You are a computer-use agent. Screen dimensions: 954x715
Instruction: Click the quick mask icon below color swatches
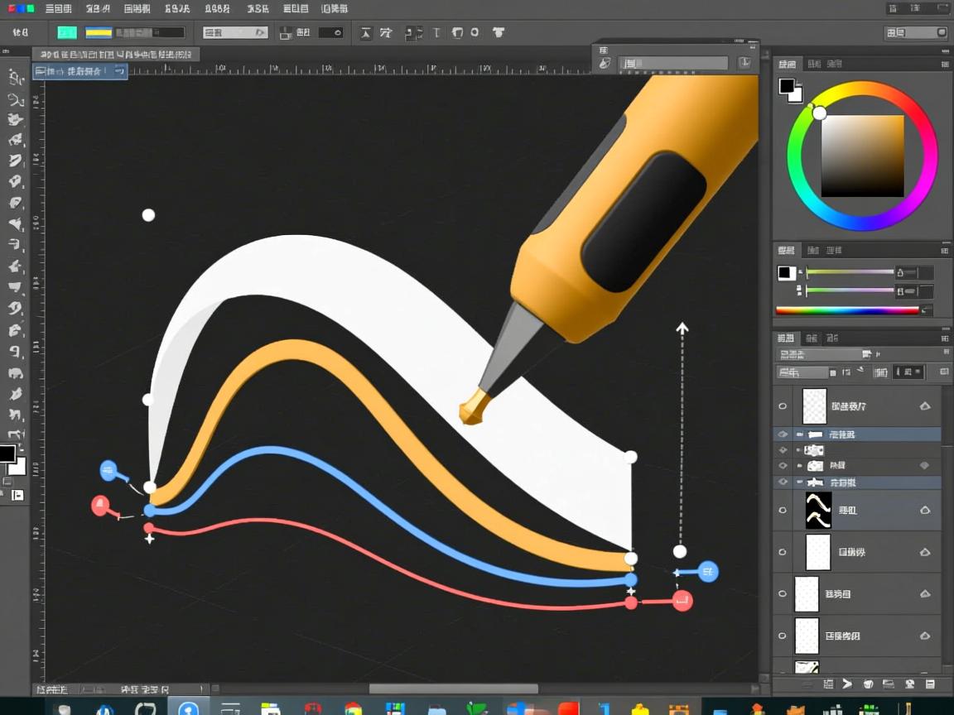(x=17, y=496)
